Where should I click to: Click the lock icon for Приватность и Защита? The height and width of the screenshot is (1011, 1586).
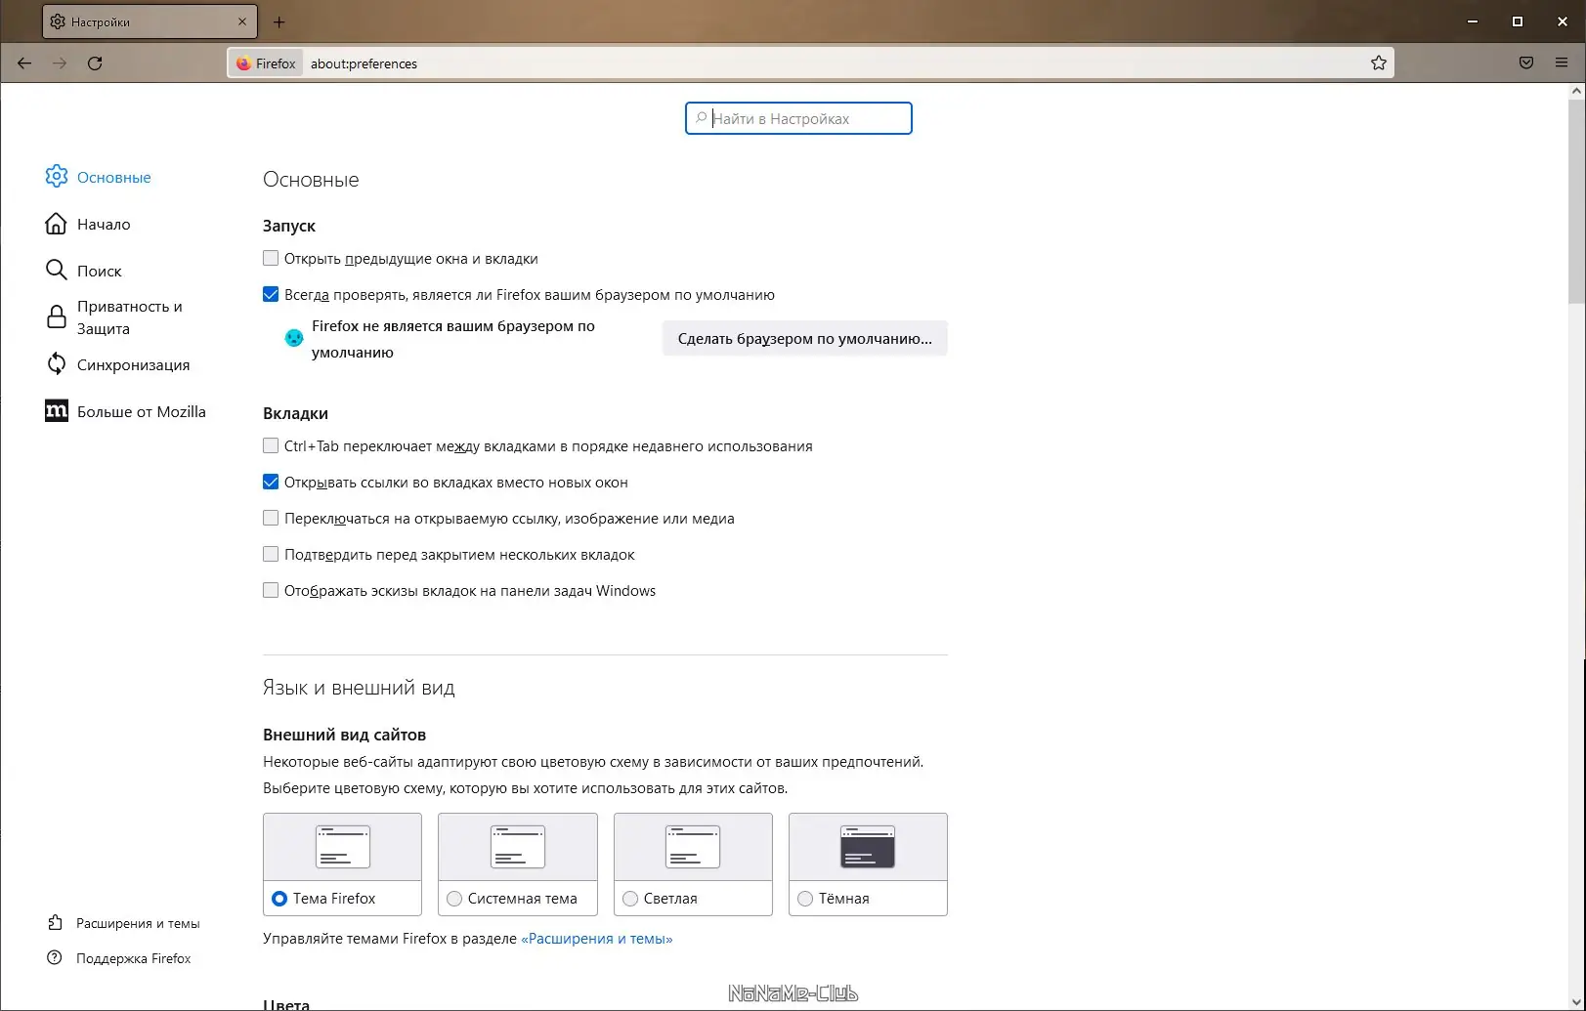[x=57, y=316]
